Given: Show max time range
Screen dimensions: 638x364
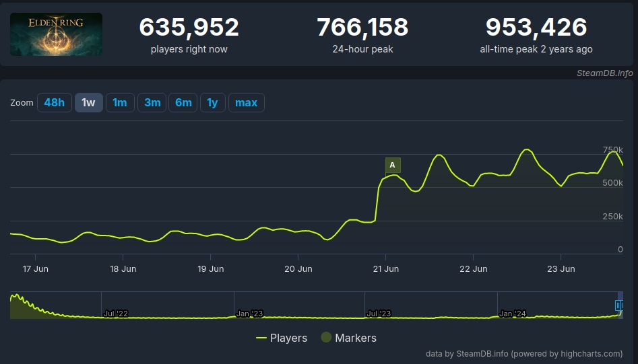Looking at the screenshot, I should click(246, 103).
